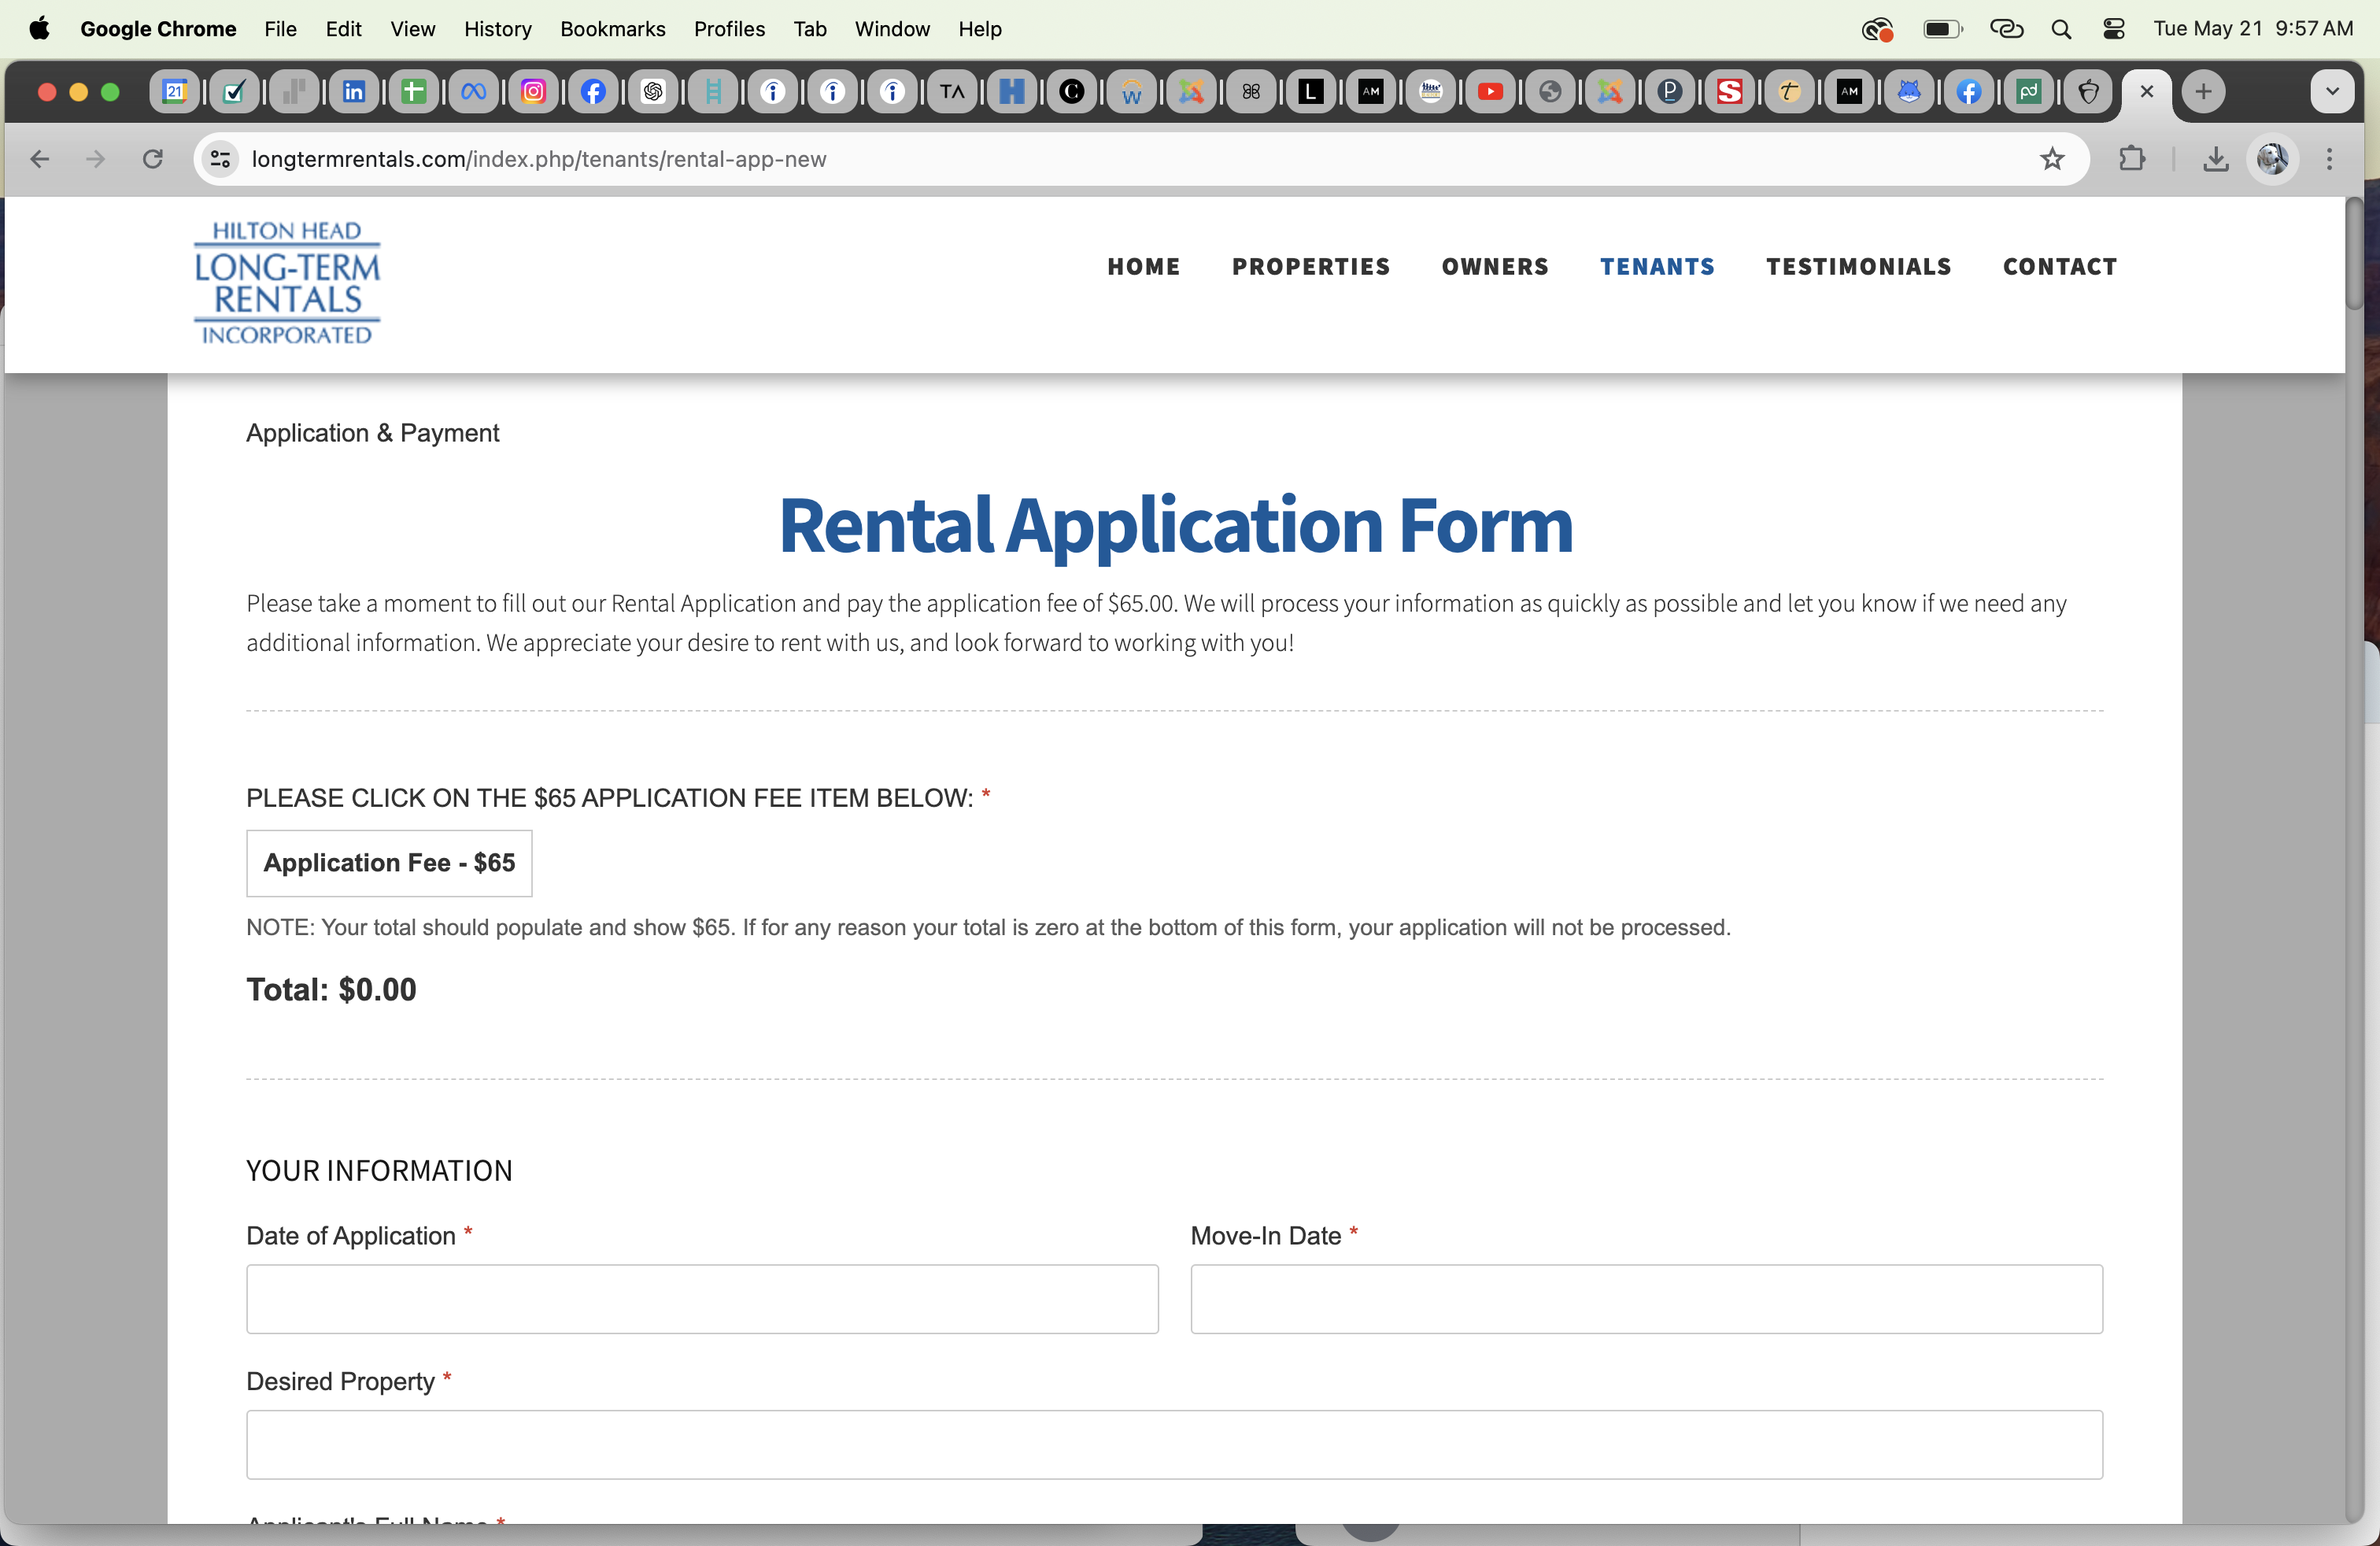Open the Chrome extensions puzzle icon

pos(2132,159)
